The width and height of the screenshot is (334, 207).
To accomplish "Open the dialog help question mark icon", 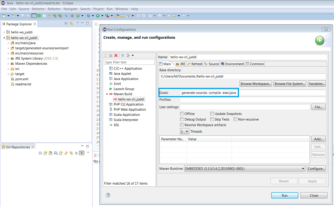I will point(108,195).
